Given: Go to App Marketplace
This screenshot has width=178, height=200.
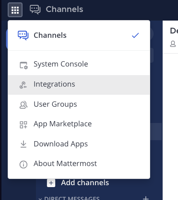Looking at the screenshot, I should tap(79, 124).
